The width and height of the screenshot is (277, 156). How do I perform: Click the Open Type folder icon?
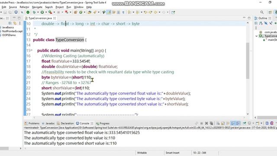(x=90, y=12)
